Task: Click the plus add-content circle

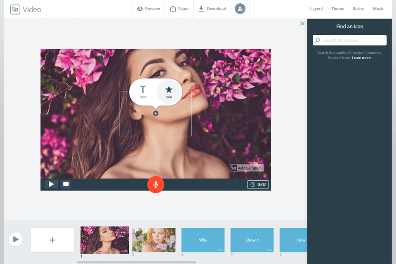Action: click(x=156, y=113)
